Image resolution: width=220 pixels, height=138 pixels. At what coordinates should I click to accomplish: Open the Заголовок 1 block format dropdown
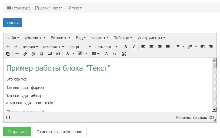click(x=53, y=47)
